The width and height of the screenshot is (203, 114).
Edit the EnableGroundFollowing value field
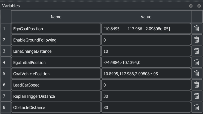tap(146, 40)
